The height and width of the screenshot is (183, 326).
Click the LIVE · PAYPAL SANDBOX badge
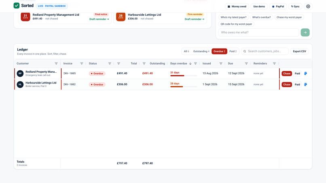coord(52,6)
